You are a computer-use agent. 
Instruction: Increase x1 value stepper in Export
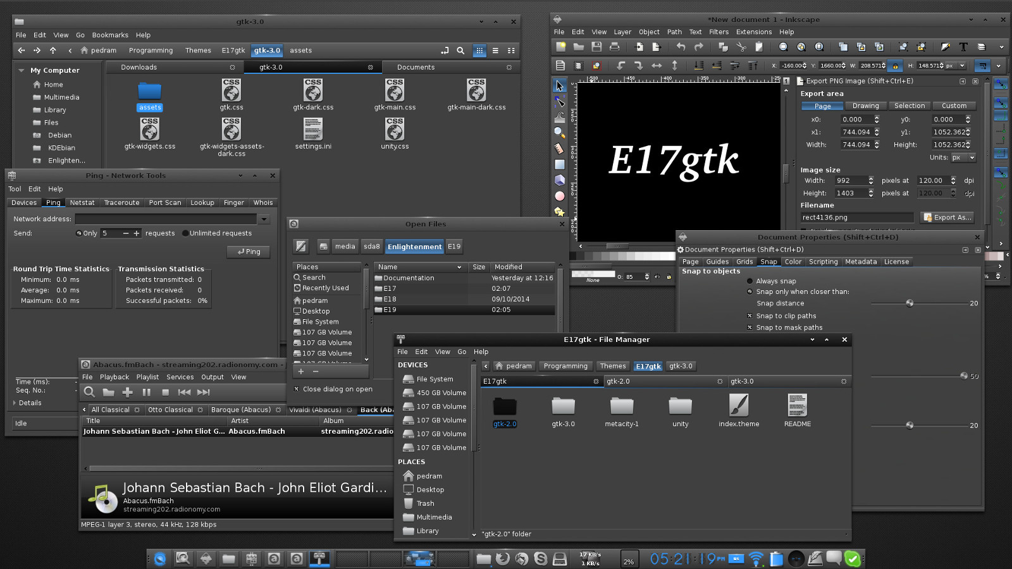[877, 130]
